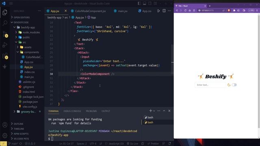Open Manage settings gear icon

coord(5,135)
